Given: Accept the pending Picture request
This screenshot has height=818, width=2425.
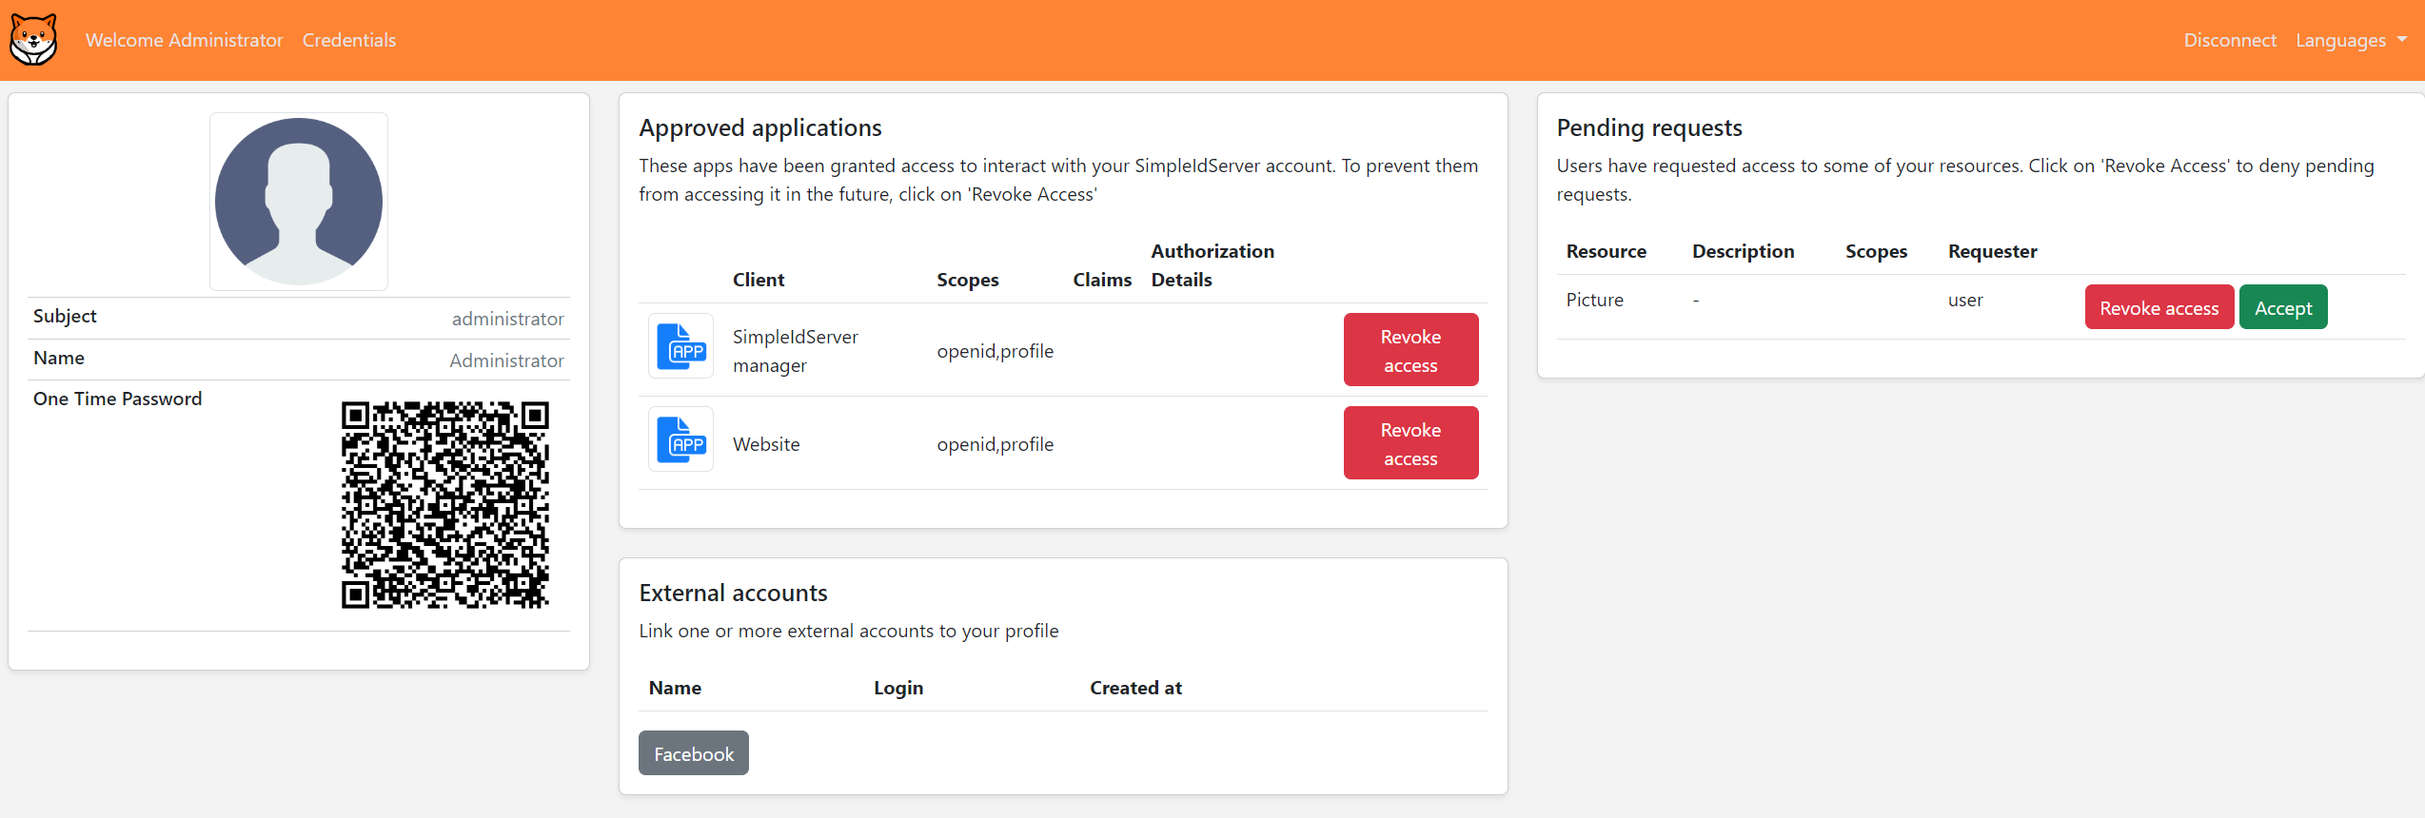Looking at the screenshot, I should 2283,307.
